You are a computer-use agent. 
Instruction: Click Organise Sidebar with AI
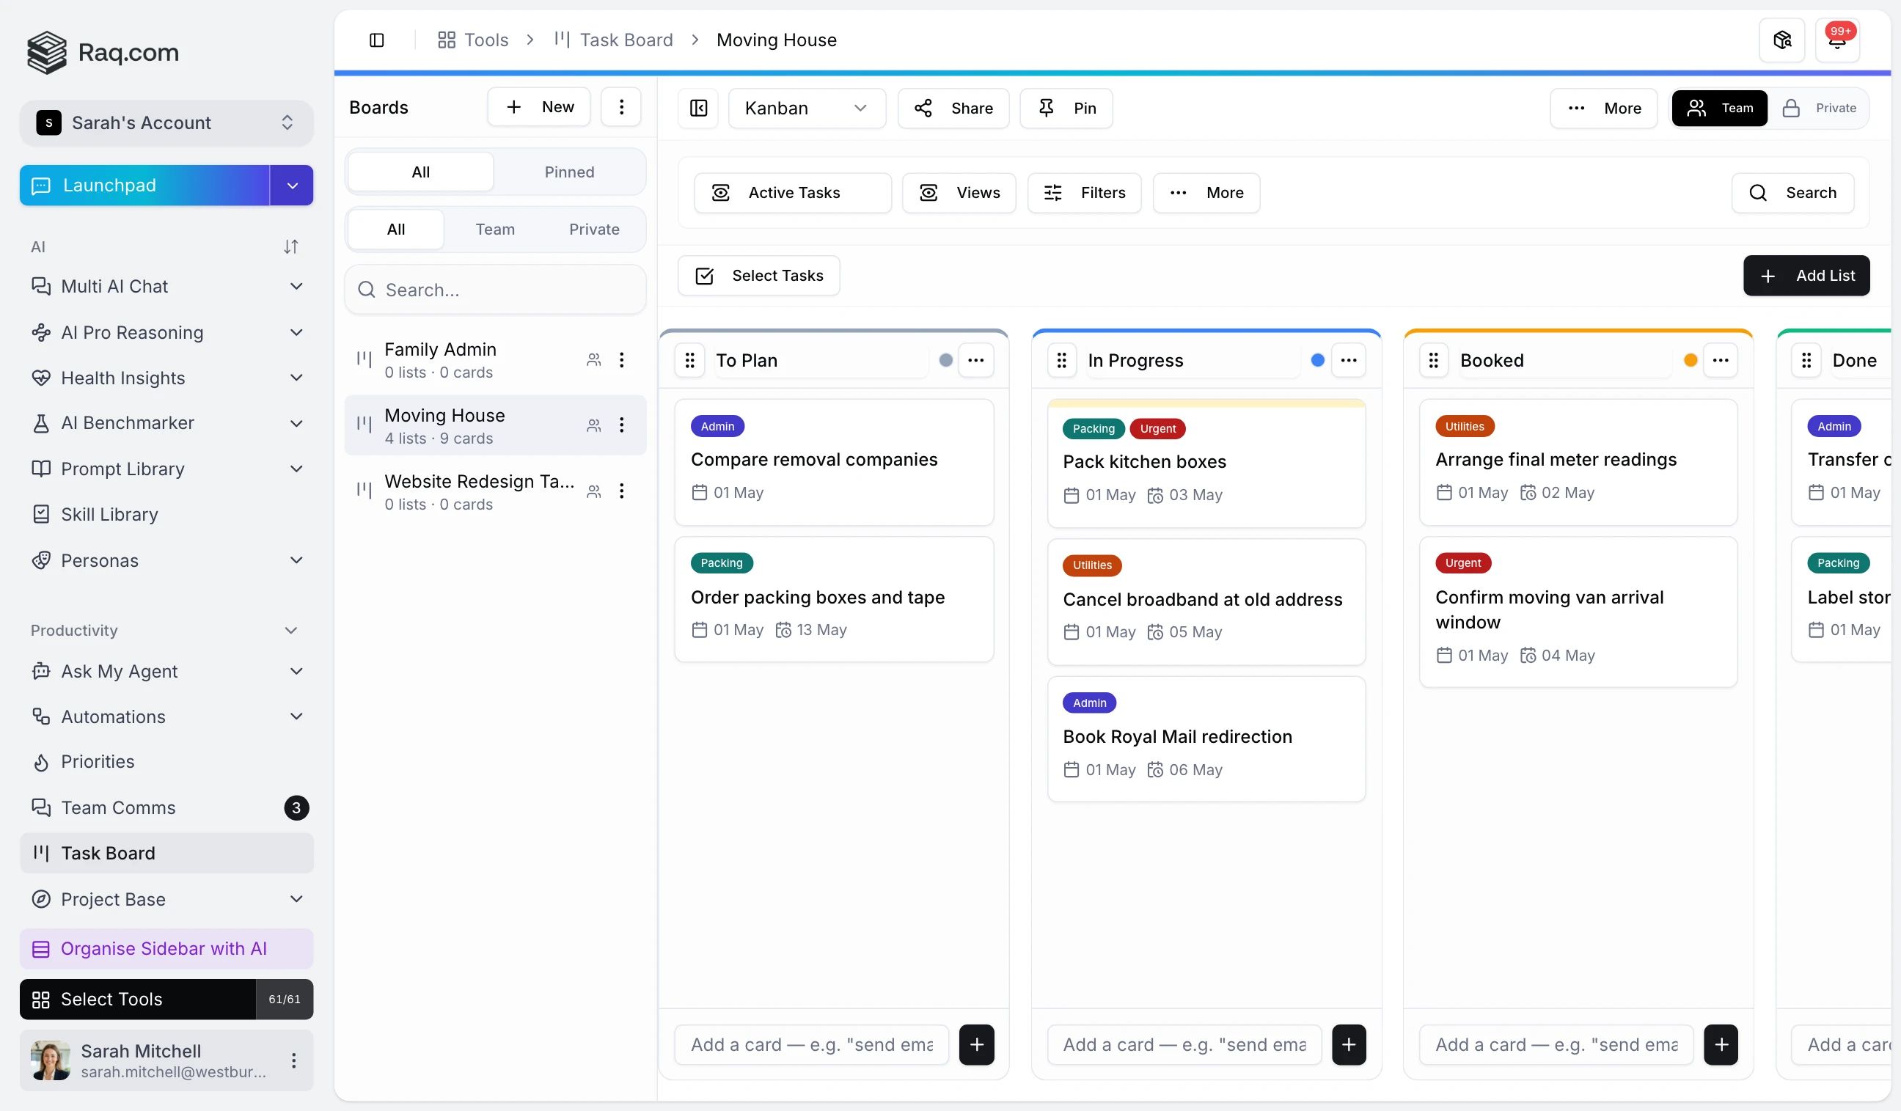pyautogui.click(x=166, y=949)
